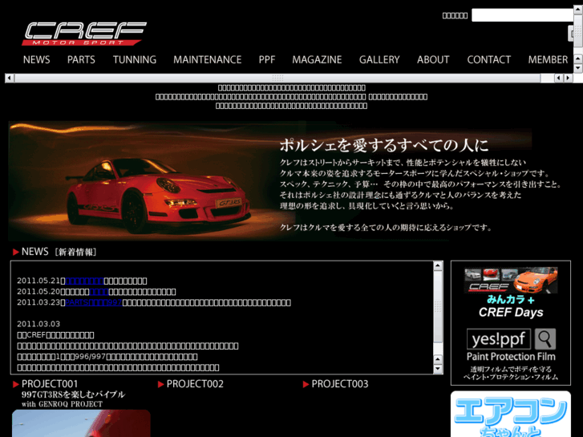
Task: Click the yes!ppf magnifier search icon
Action: point(545,339)
